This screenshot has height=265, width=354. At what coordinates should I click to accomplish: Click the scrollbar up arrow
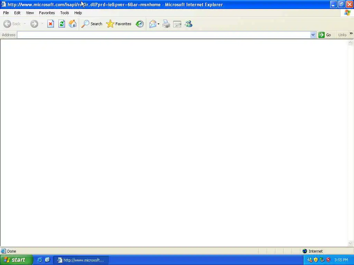pyautogui.click(x=351, y=42)
